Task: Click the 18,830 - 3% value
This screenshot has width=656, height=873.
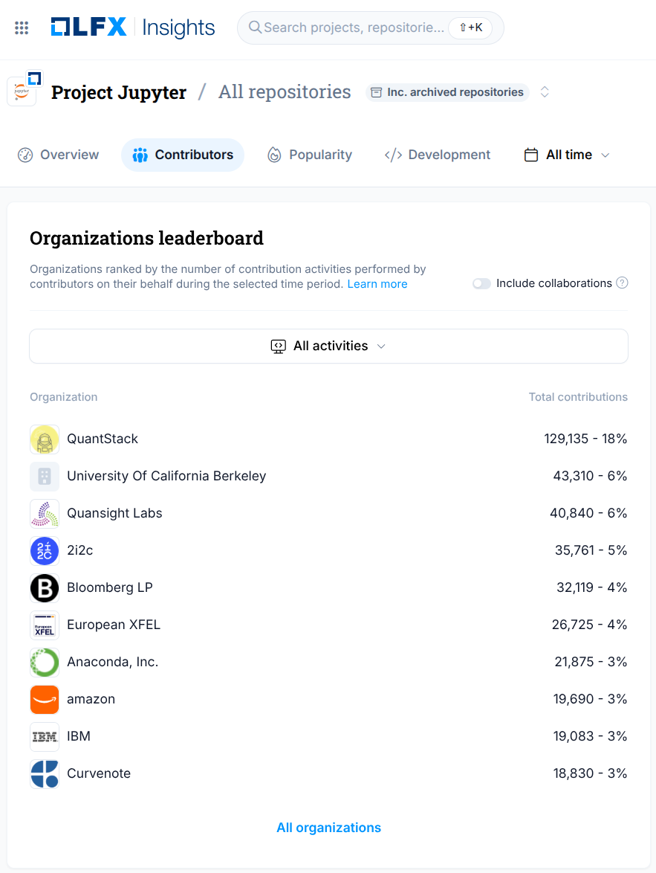Action: coord(591,773)
